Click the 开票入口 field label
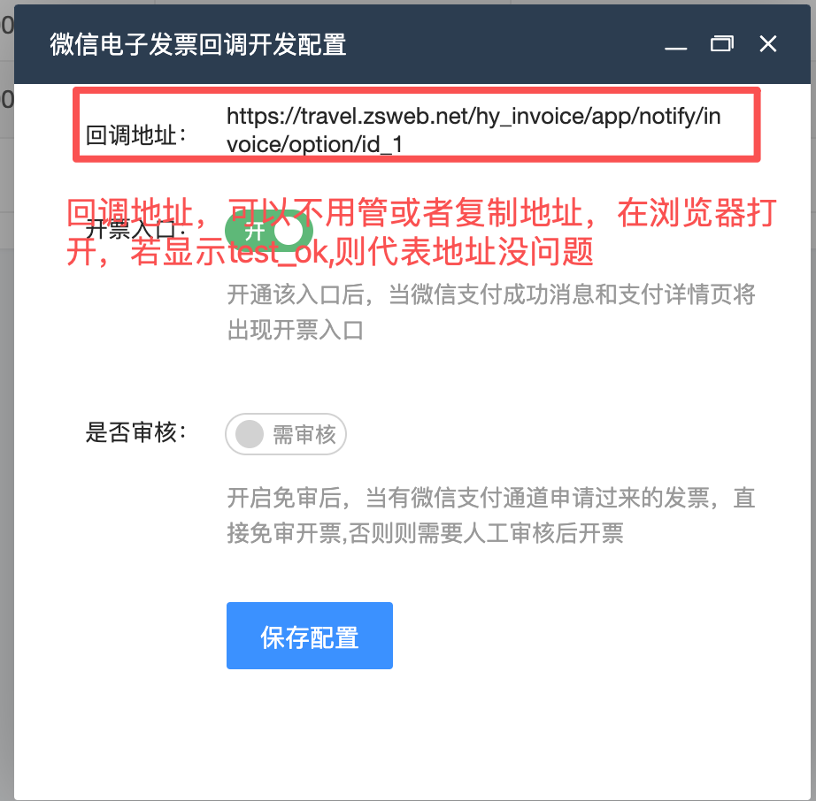 pyautogui.click(x=135, y=229)
